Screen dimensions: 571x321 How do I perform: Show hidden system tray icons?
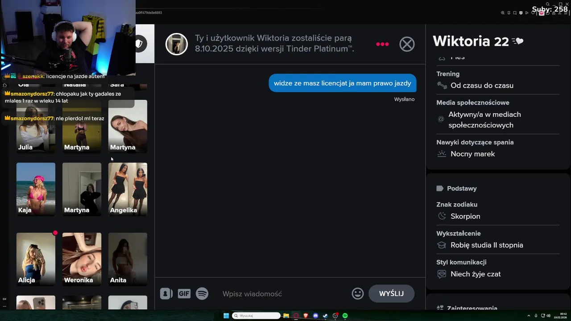point(529,316)
